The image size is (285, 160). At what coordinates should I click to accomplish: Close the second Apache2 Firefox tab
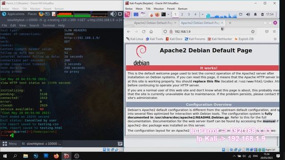click(x=222, y=23)
